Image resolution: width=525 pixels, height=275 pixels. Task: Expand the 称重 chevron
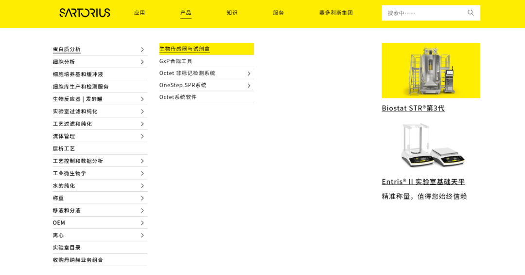(142, 198)
